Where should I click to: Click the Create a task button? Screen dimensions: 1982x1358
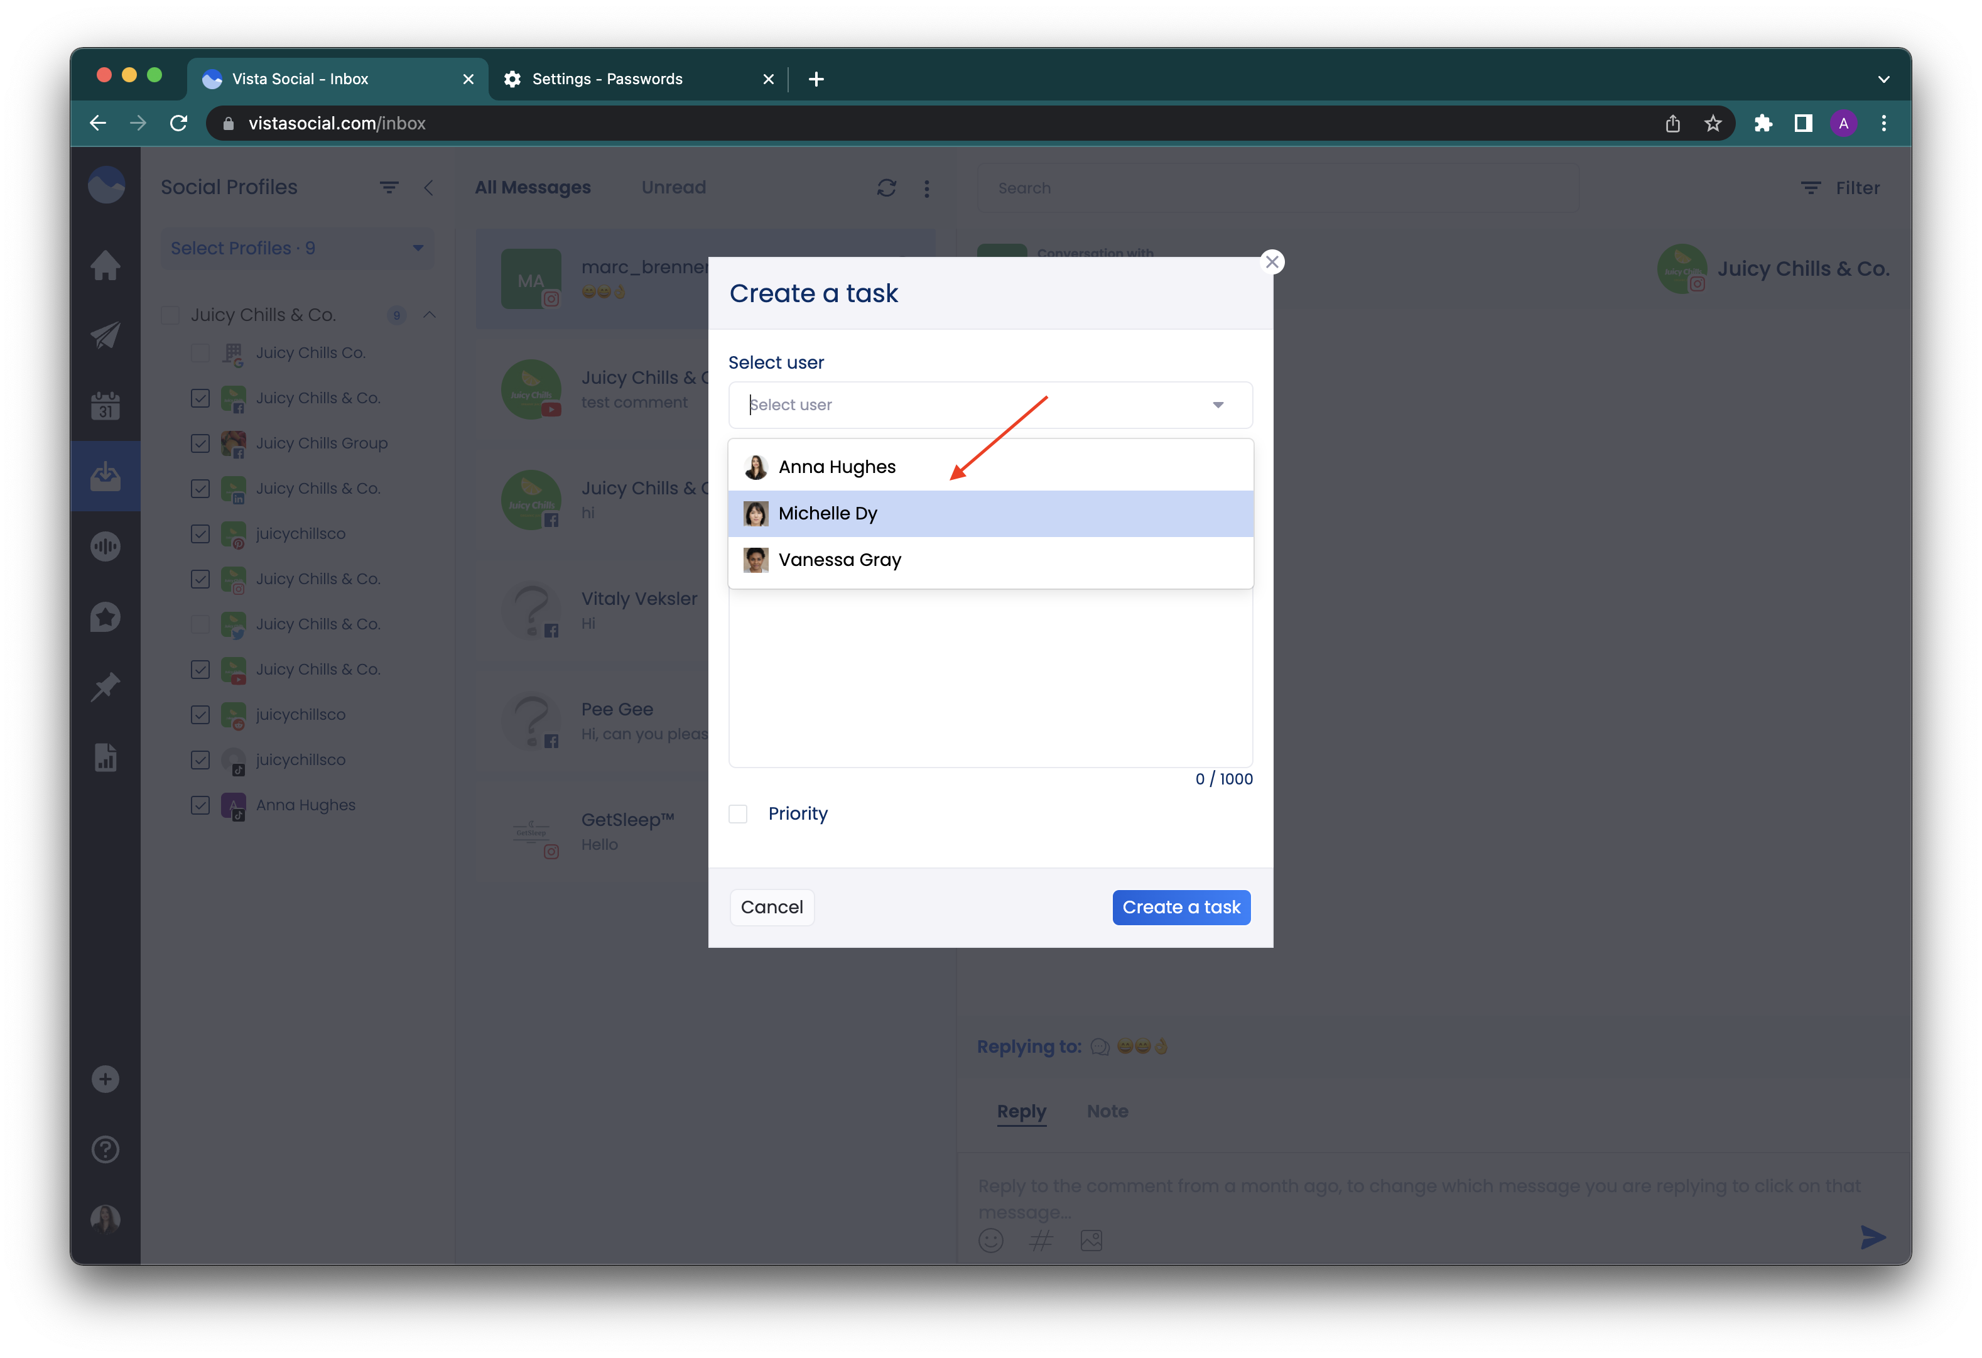click(1181, 907)
